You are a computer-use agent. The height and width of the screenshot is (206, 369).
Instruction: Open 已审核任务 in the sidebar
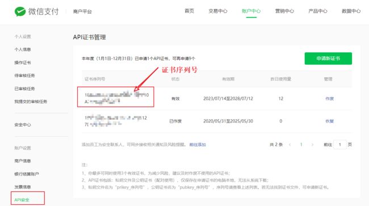tap(25, 89)
